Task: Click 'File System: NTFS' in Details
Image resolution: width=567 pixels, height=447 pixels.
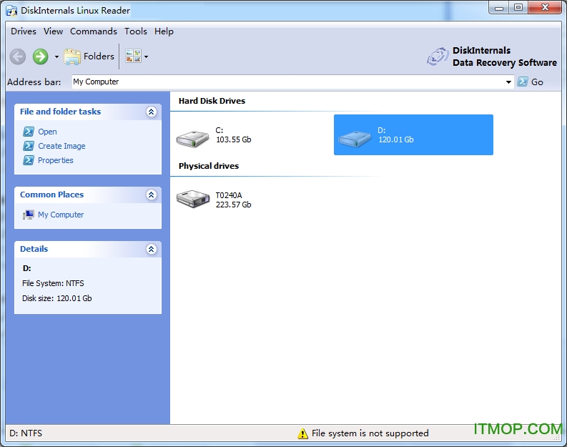Action: (53, 283)
